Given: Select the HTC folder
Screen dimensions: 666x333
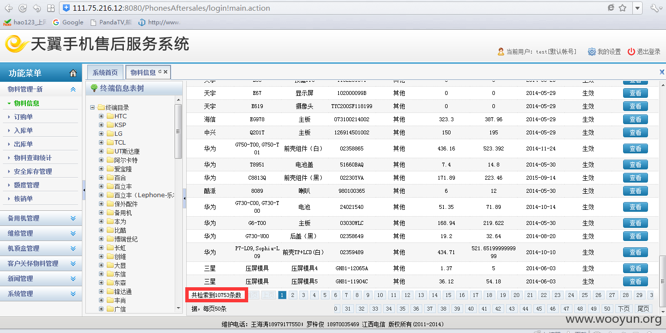Looking at the screenshot, I should coord(120,116).
